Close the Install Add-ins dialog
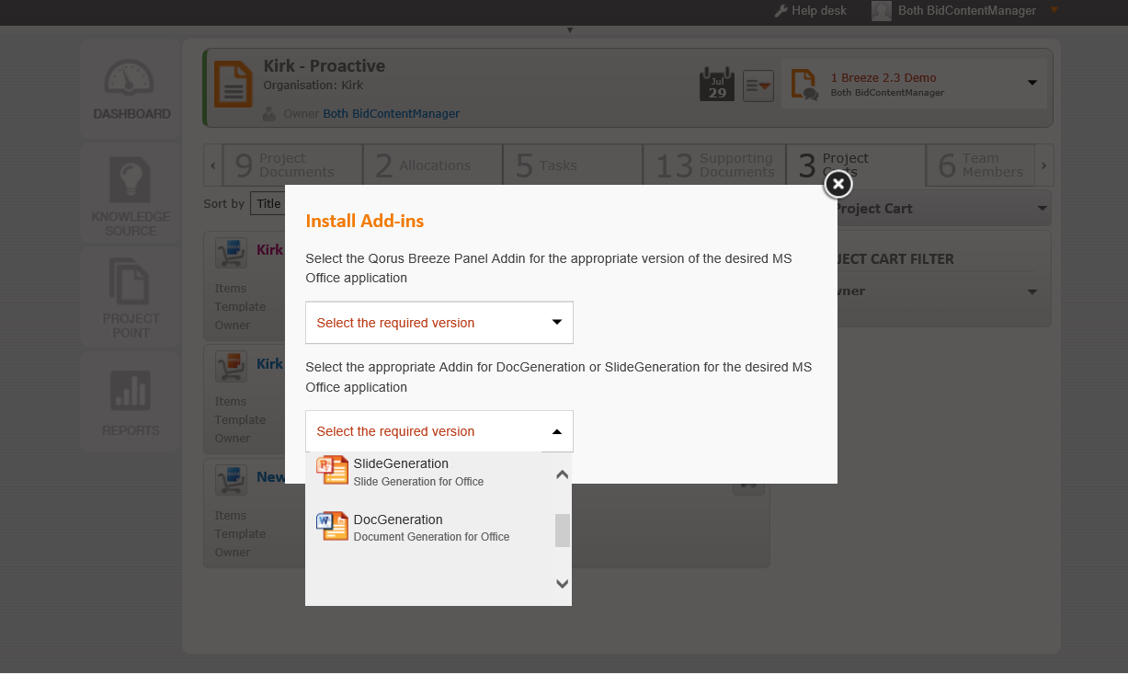1128x674 pixels. pyautogui.click(x=837, y=184)
